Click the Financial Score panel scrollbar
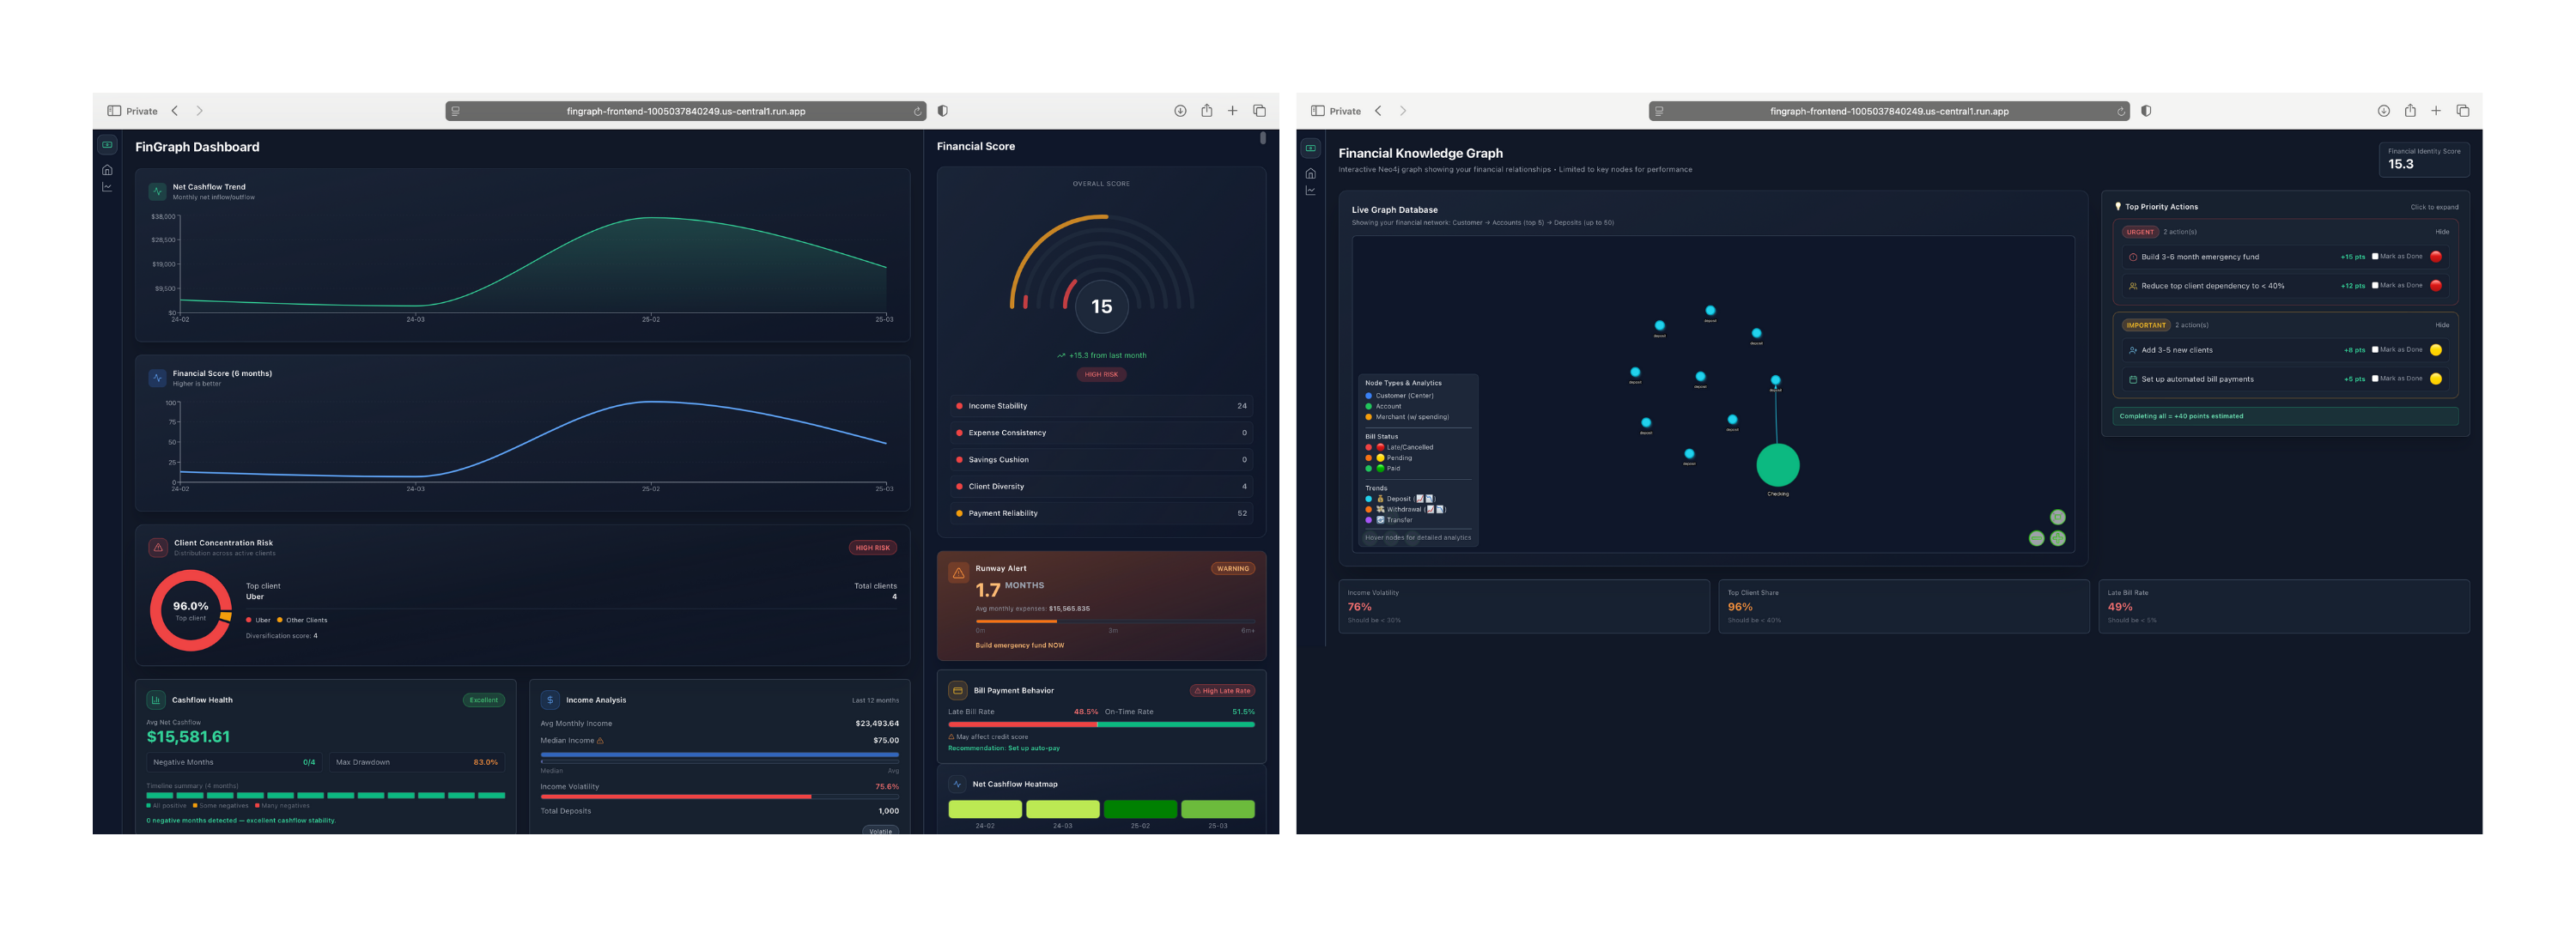Viewport: 2576px width, 927px height. coord(1263,138)
